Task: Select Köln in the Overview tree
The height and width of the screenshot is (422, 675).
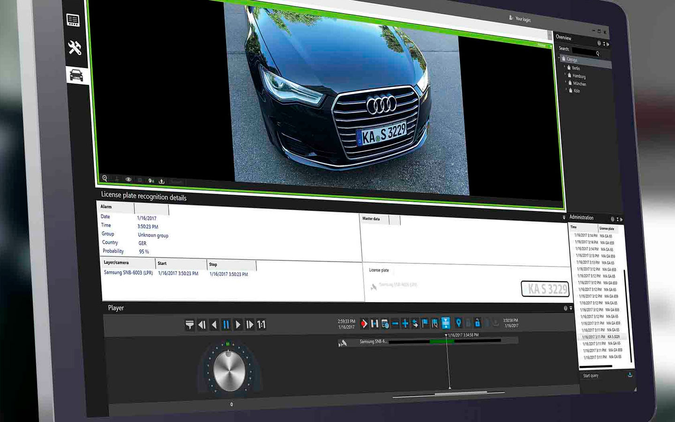Action: (x=577, y=91)
